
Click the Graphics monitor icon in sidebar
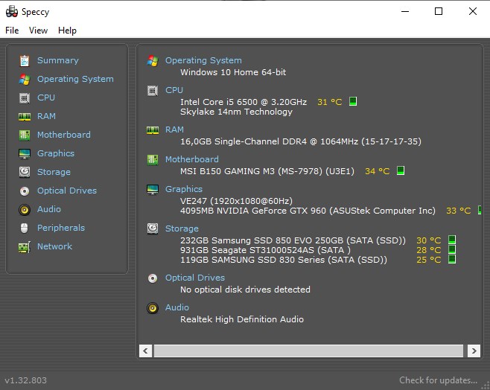tap(25, 153)
